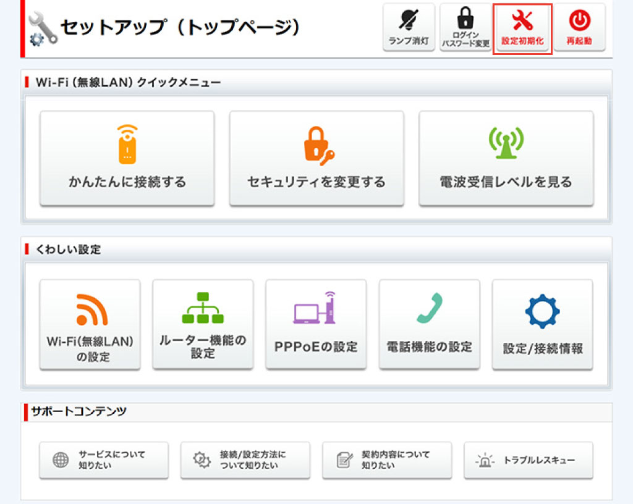
Task: Open かんたんに接続する quick connect tile
Action: pos(127,158)
